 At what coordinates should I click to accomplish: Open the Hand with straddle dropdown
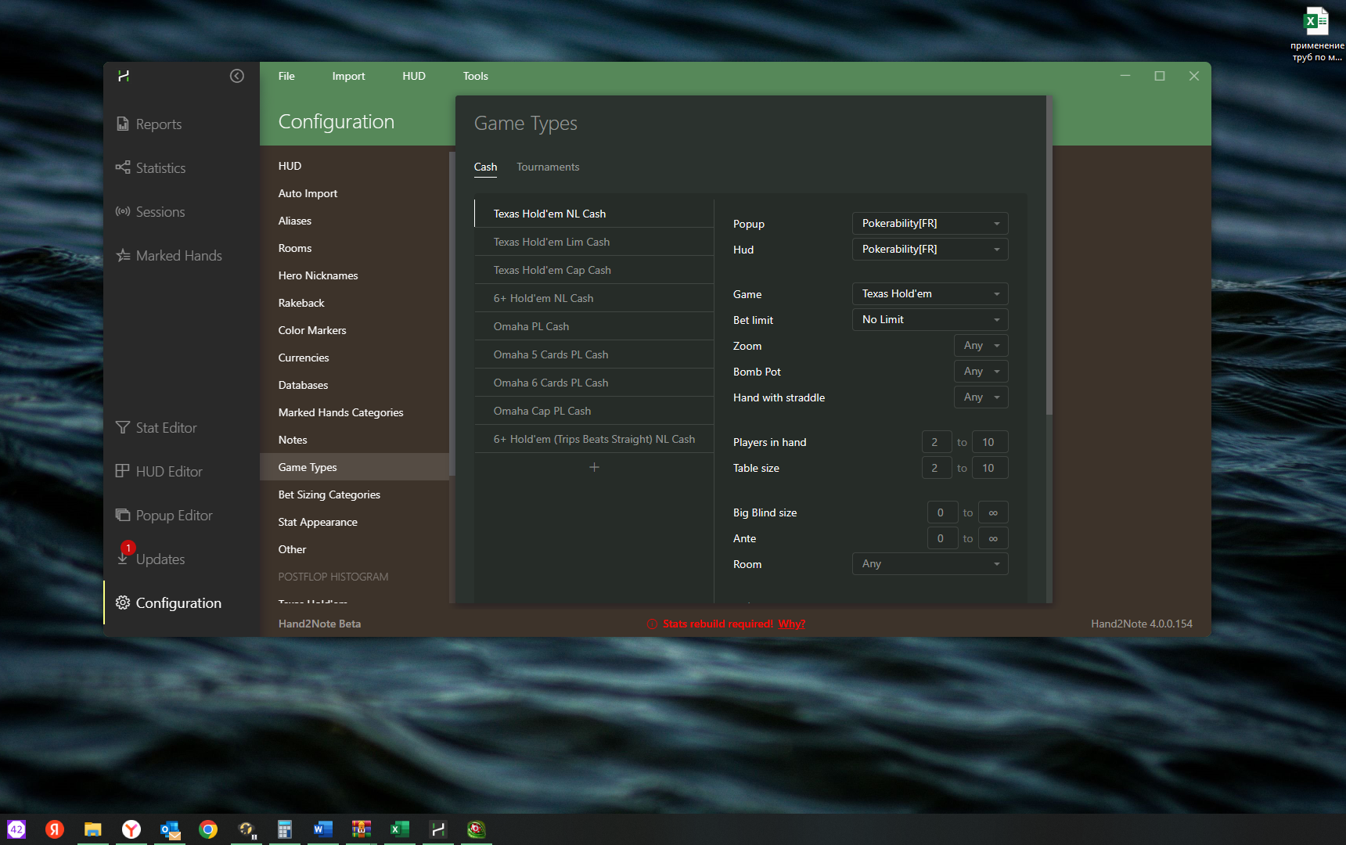[981, 397]
